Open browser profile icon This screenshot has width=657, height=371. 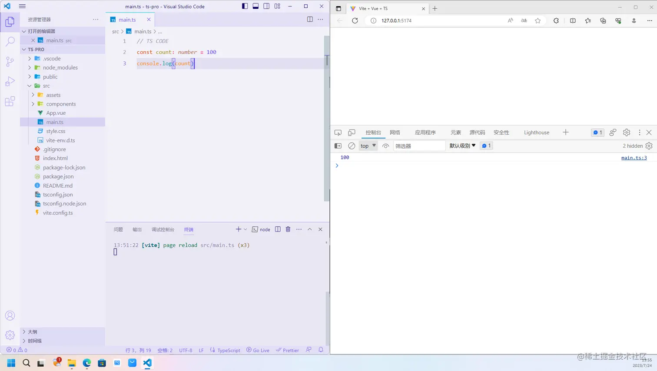(634, 20)
